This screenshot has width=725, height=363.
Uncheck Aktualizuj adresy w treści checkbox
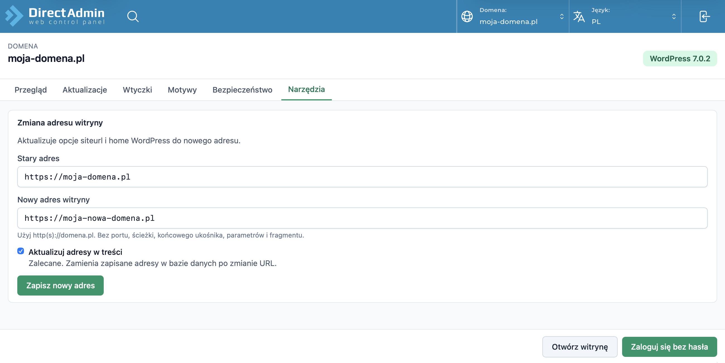[x=21, y=251]
